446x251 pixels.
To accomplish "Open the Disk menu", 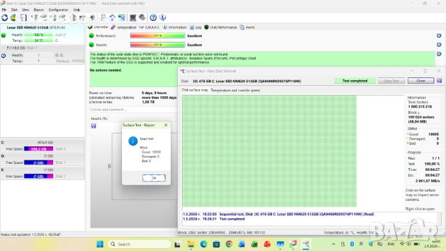I will click(x=14, y=10).
